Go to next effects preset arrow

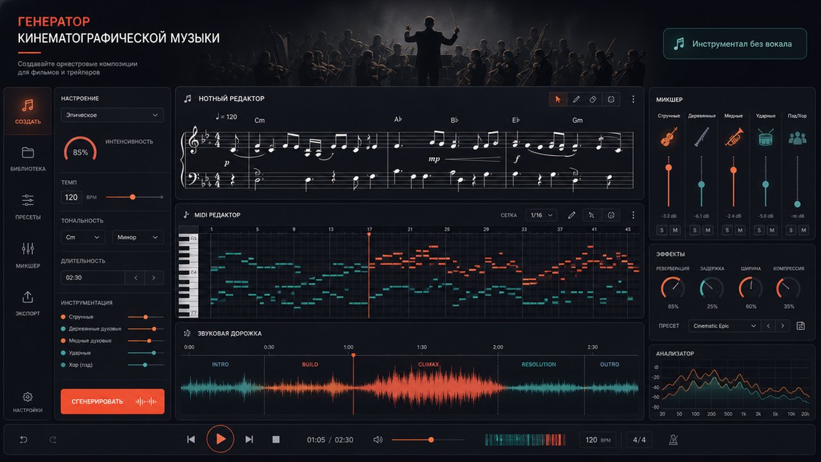pyautogui.click(x=783, y=326)
